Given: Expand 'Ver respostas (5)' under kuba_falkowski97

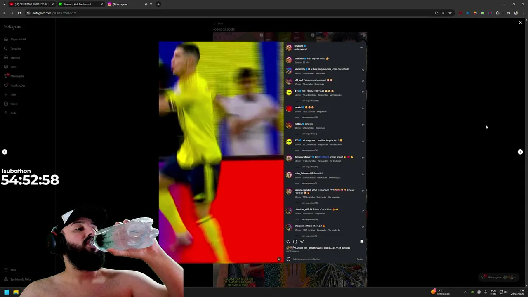Looking at the screenshot, I should coord(309,183).
